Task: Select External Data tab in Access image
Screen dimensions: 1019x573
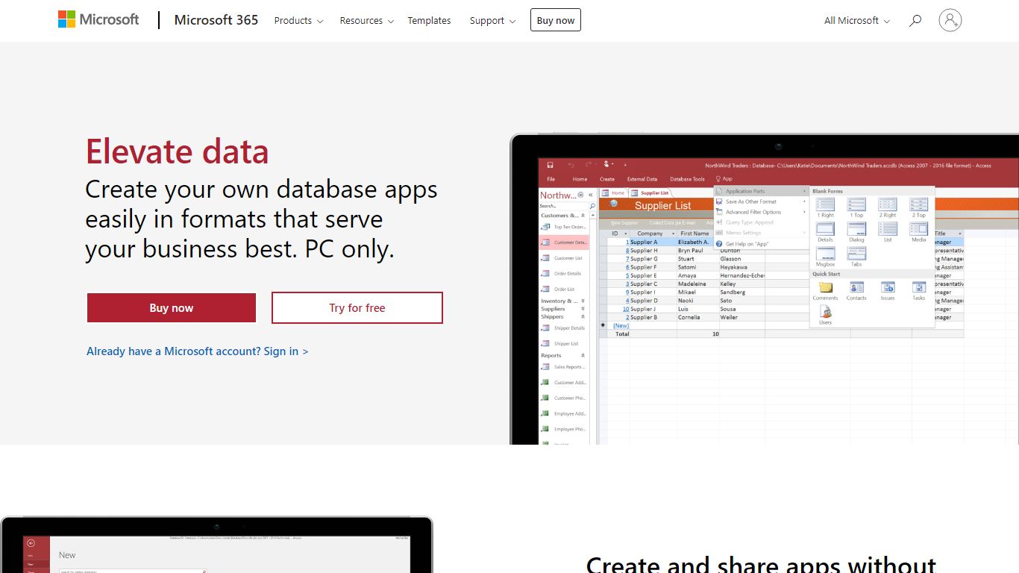Action: click(x=642, y=179)
